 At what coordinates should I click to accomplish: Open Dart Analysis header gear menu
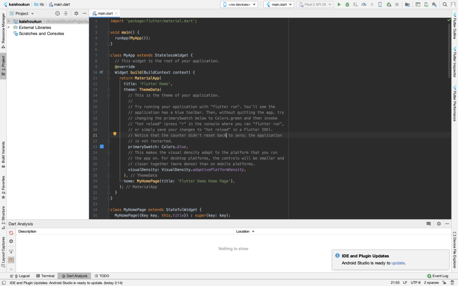click(x=439, y=224)
